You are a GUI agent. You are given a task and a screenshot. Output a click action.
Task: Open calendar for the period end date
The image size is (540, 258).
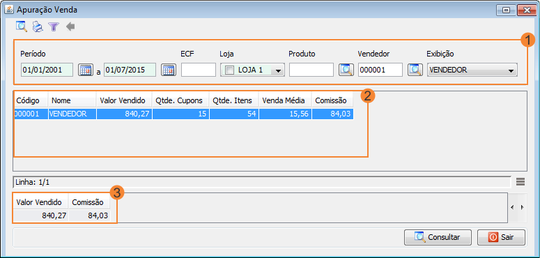click(x=169, y=70)
